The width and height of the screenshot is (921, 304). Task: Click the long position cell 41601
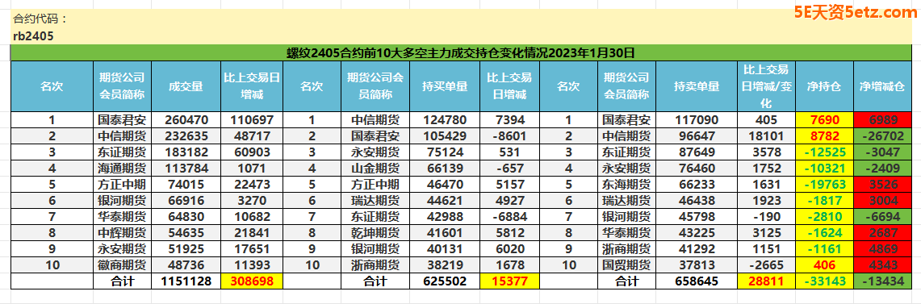point(445,232)
